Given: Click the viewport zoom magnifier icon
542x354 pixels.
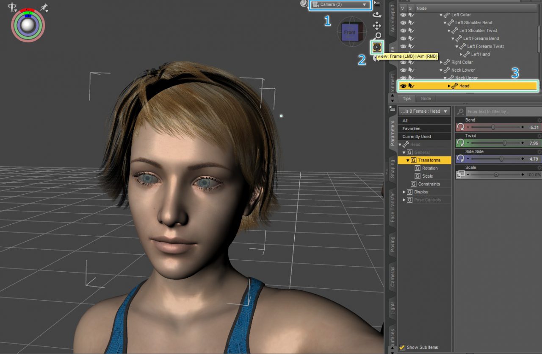Looking at the screenshot, I should (378, 36).
